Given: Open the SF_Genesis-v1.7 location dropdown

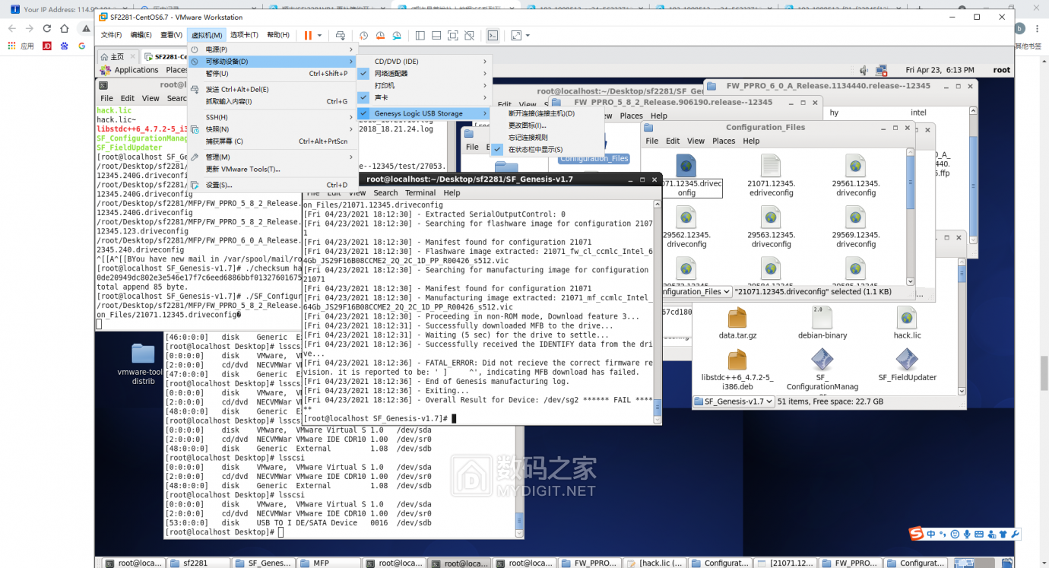Looking at the screenshot, I should coord(734,401).
